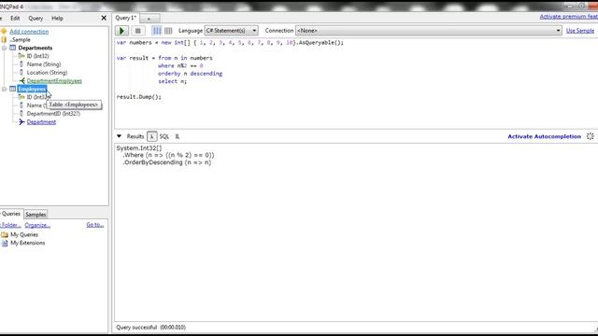Select the Departments table node

(x=36, y=48)
